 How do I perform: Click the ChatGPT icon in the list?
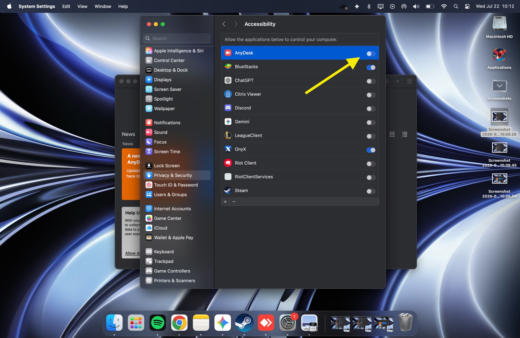pyautogui.click(x=228, y=80)
